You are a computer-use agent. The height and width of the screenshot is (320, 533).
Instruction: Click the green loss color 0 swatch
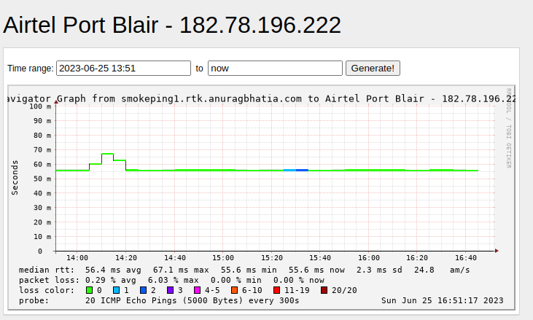[x=90, y=290]
